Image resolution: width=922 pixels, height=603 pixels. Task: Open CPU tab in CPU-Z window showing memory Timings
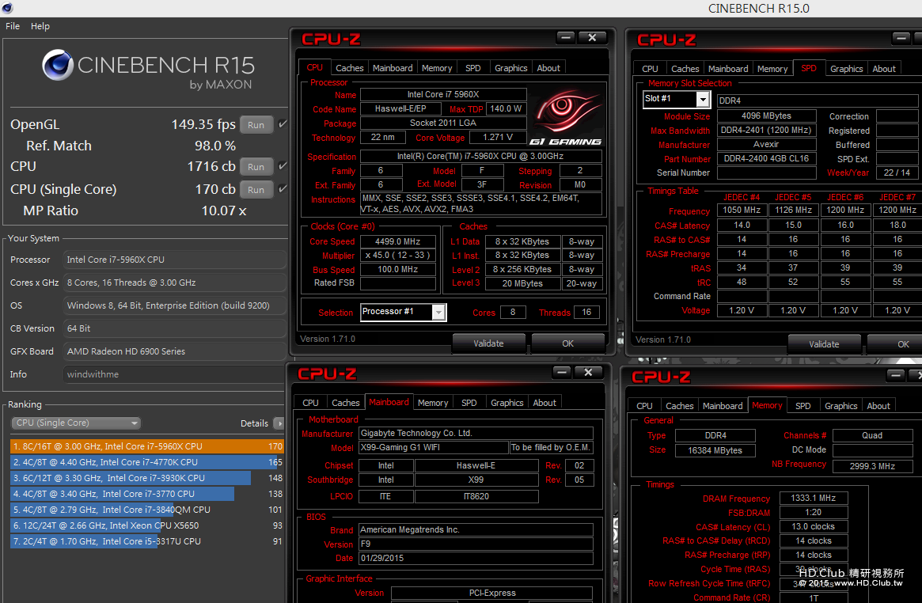(644, 406)
